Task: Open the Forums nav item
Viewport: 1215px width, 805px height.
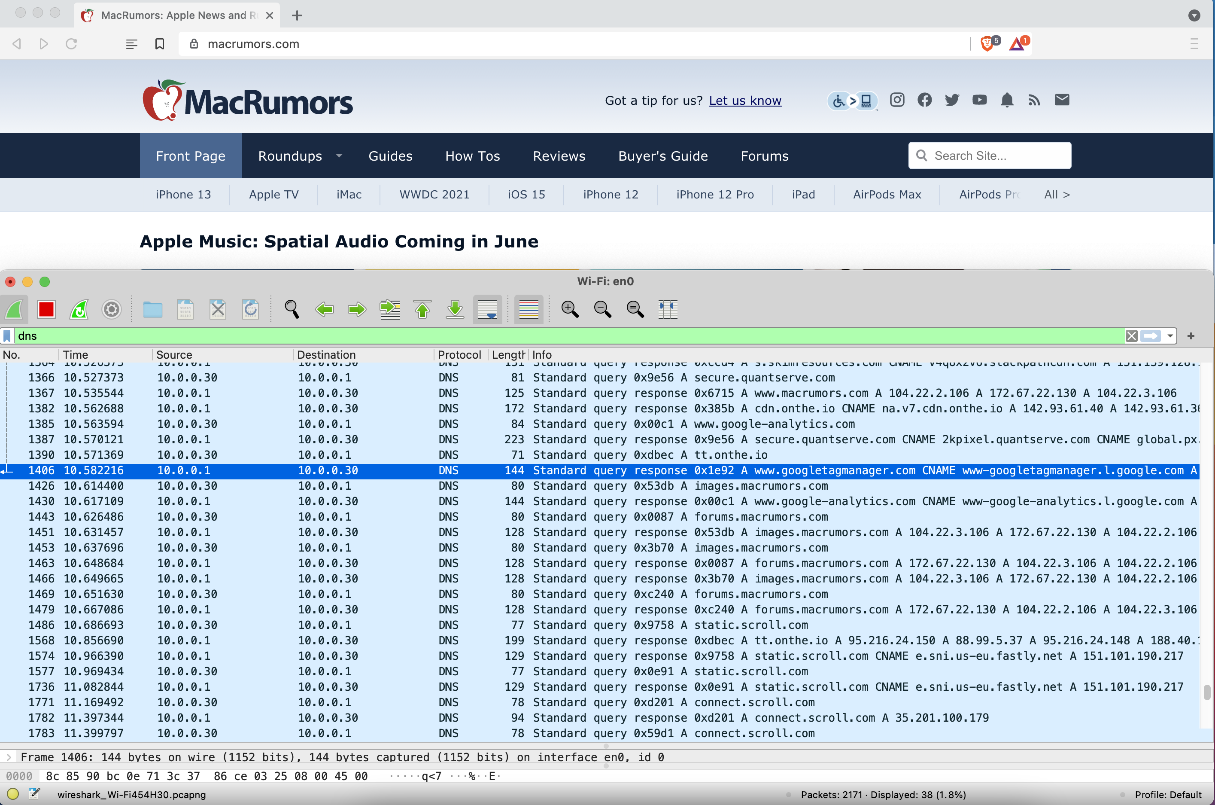Action: 765,156
